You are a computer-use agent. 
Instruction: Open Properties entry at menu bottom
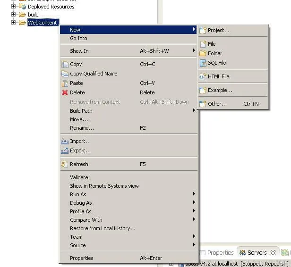(128, 258)
